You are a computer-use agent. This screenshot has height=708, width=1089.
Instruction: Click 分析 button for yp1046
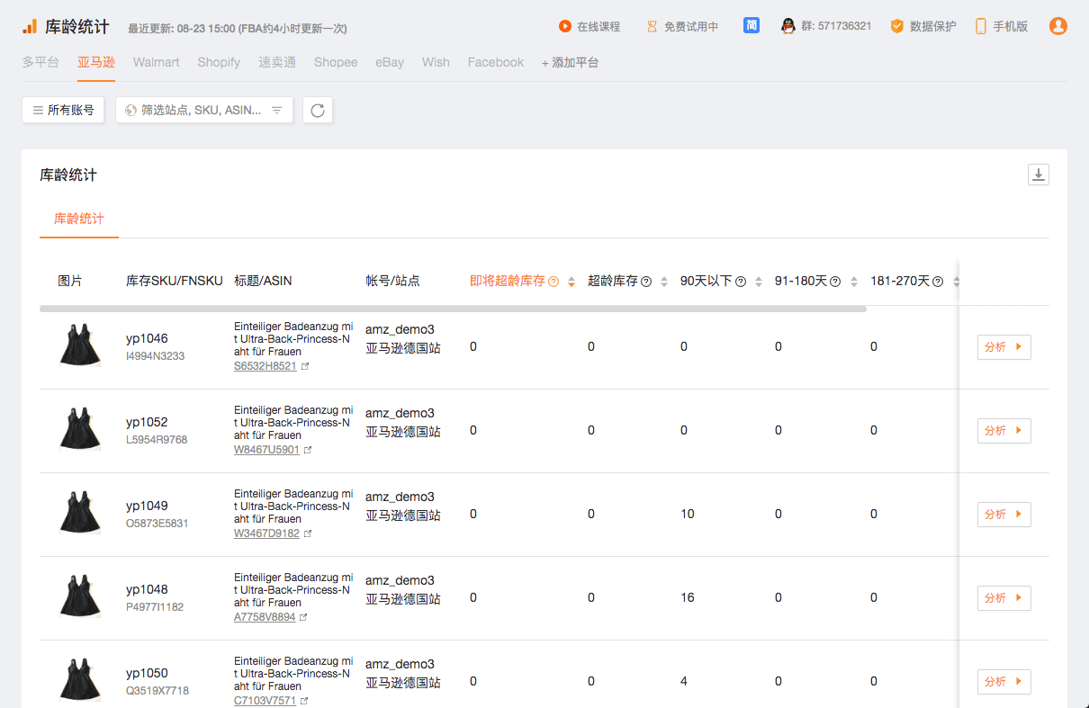(x=1003, y=347)
